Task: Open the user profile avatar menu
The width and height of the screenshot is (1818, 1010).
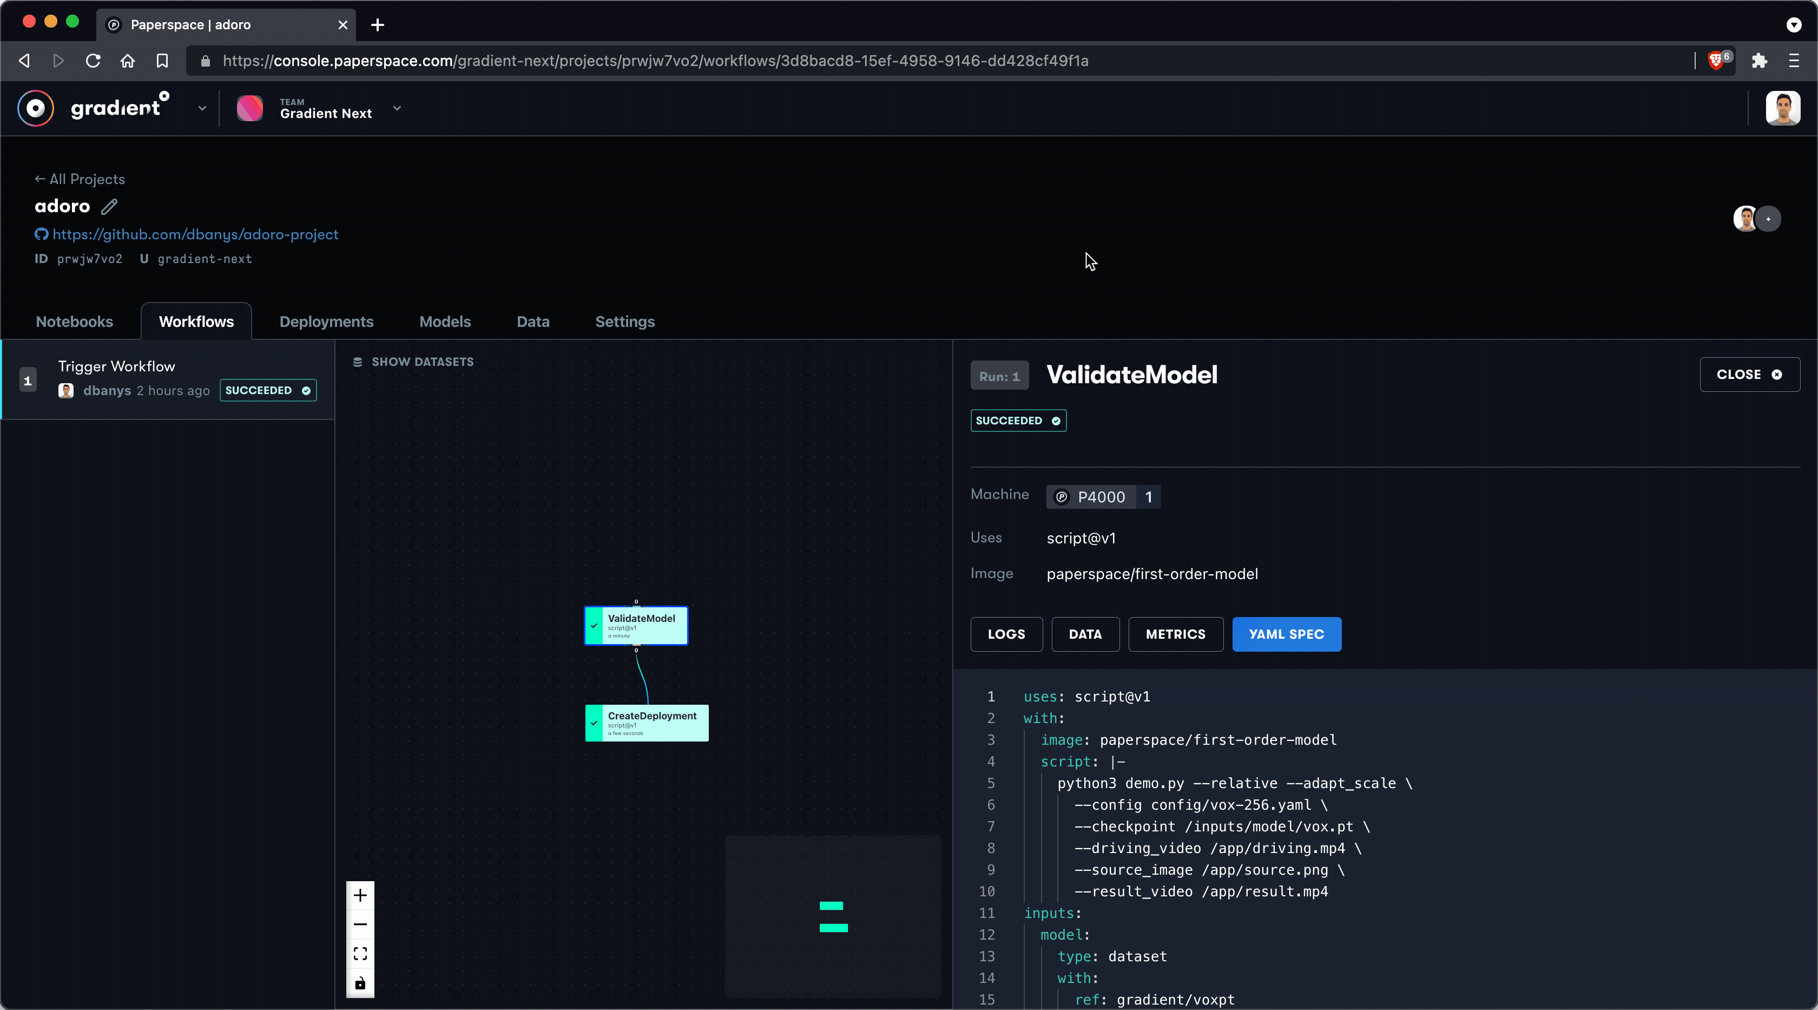Action: click(1783, 108)
